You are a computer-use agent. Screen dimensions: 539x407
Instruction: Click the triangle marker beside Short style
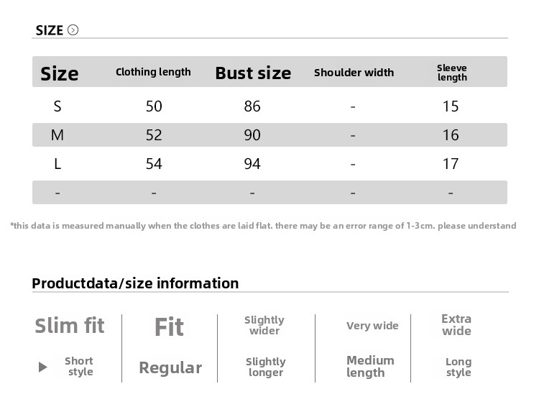coord(42,367)
